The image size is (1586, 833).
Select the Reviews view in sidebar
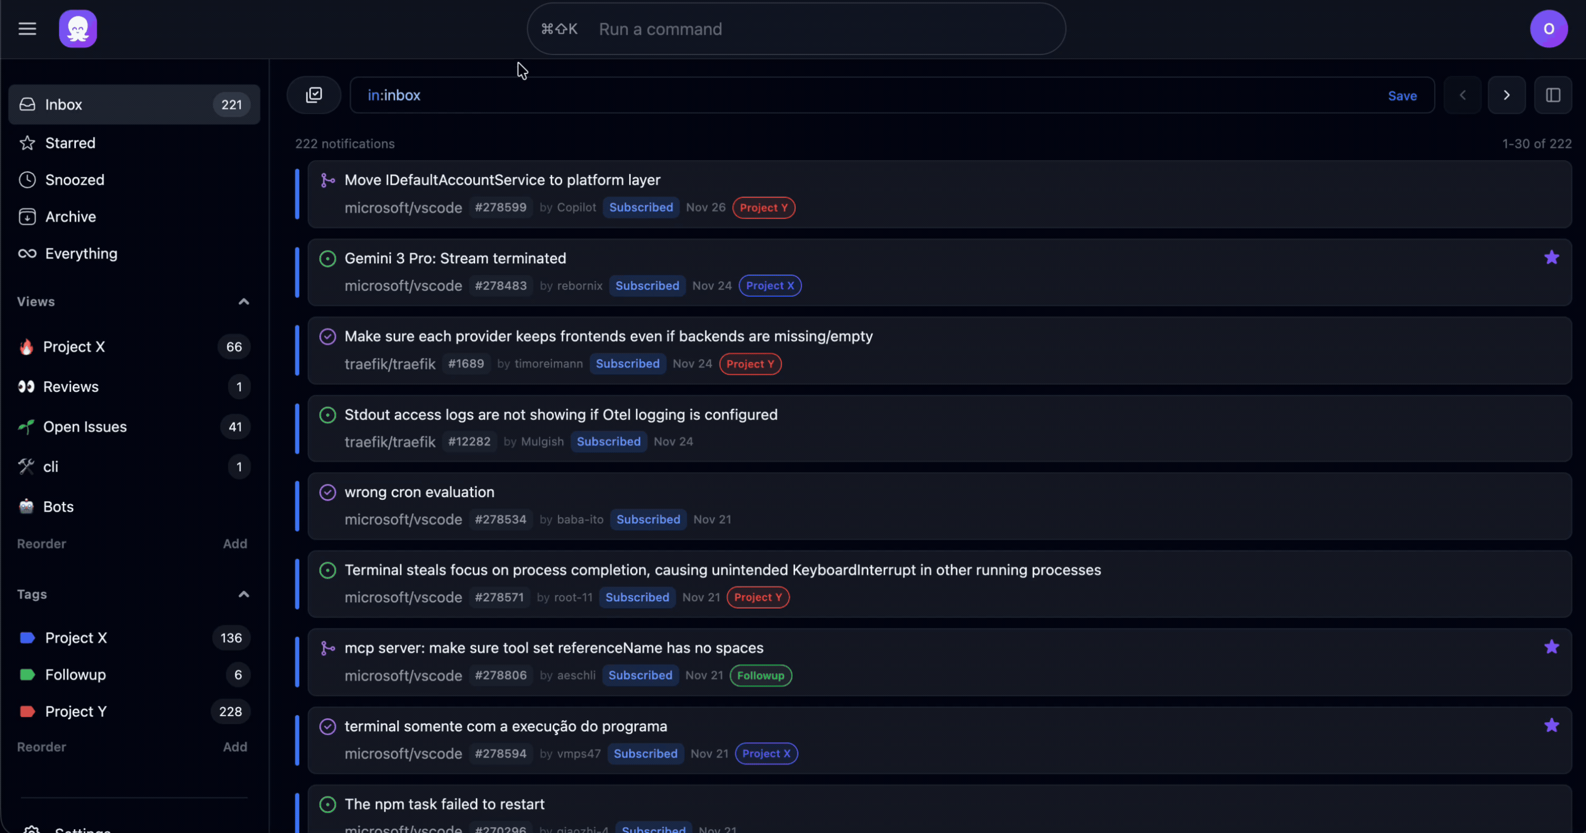pos(72,386)
